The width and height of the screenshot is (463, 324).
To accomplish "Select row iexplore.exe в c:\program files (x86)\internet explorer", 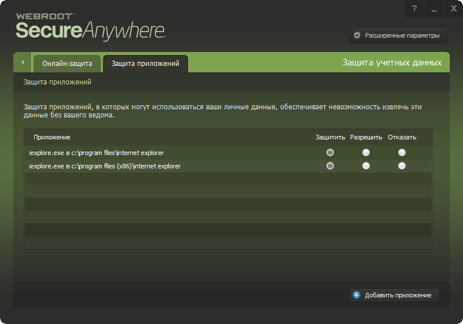I will (x=228, y=166).
